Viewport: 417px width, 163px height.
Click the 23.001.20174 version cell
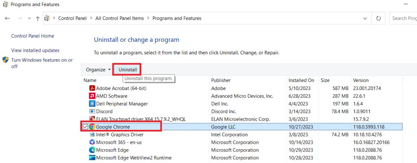point(367,88)
